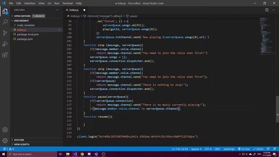Click ESLint status indicator
Image resolution: width=279 pixels, height=157 pixels.
pyautogui.click(x=258, y=149)
